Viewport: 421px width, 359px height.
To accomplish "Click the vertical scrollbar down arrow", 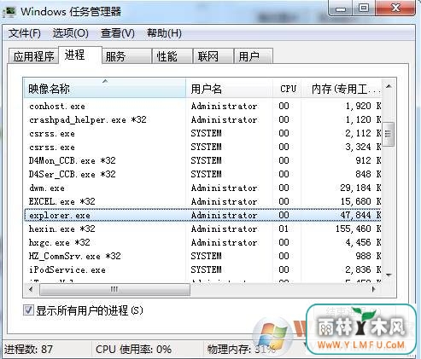I will [389, 275].
